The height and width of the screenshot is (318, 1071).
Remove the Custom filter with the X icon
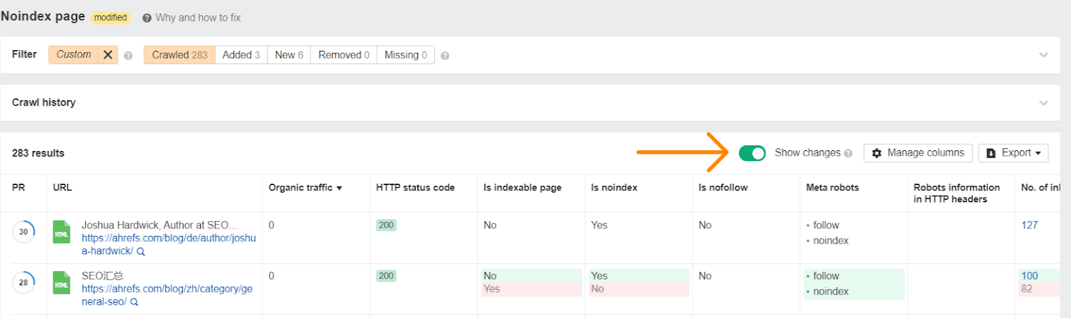click(x=108, y=55)
